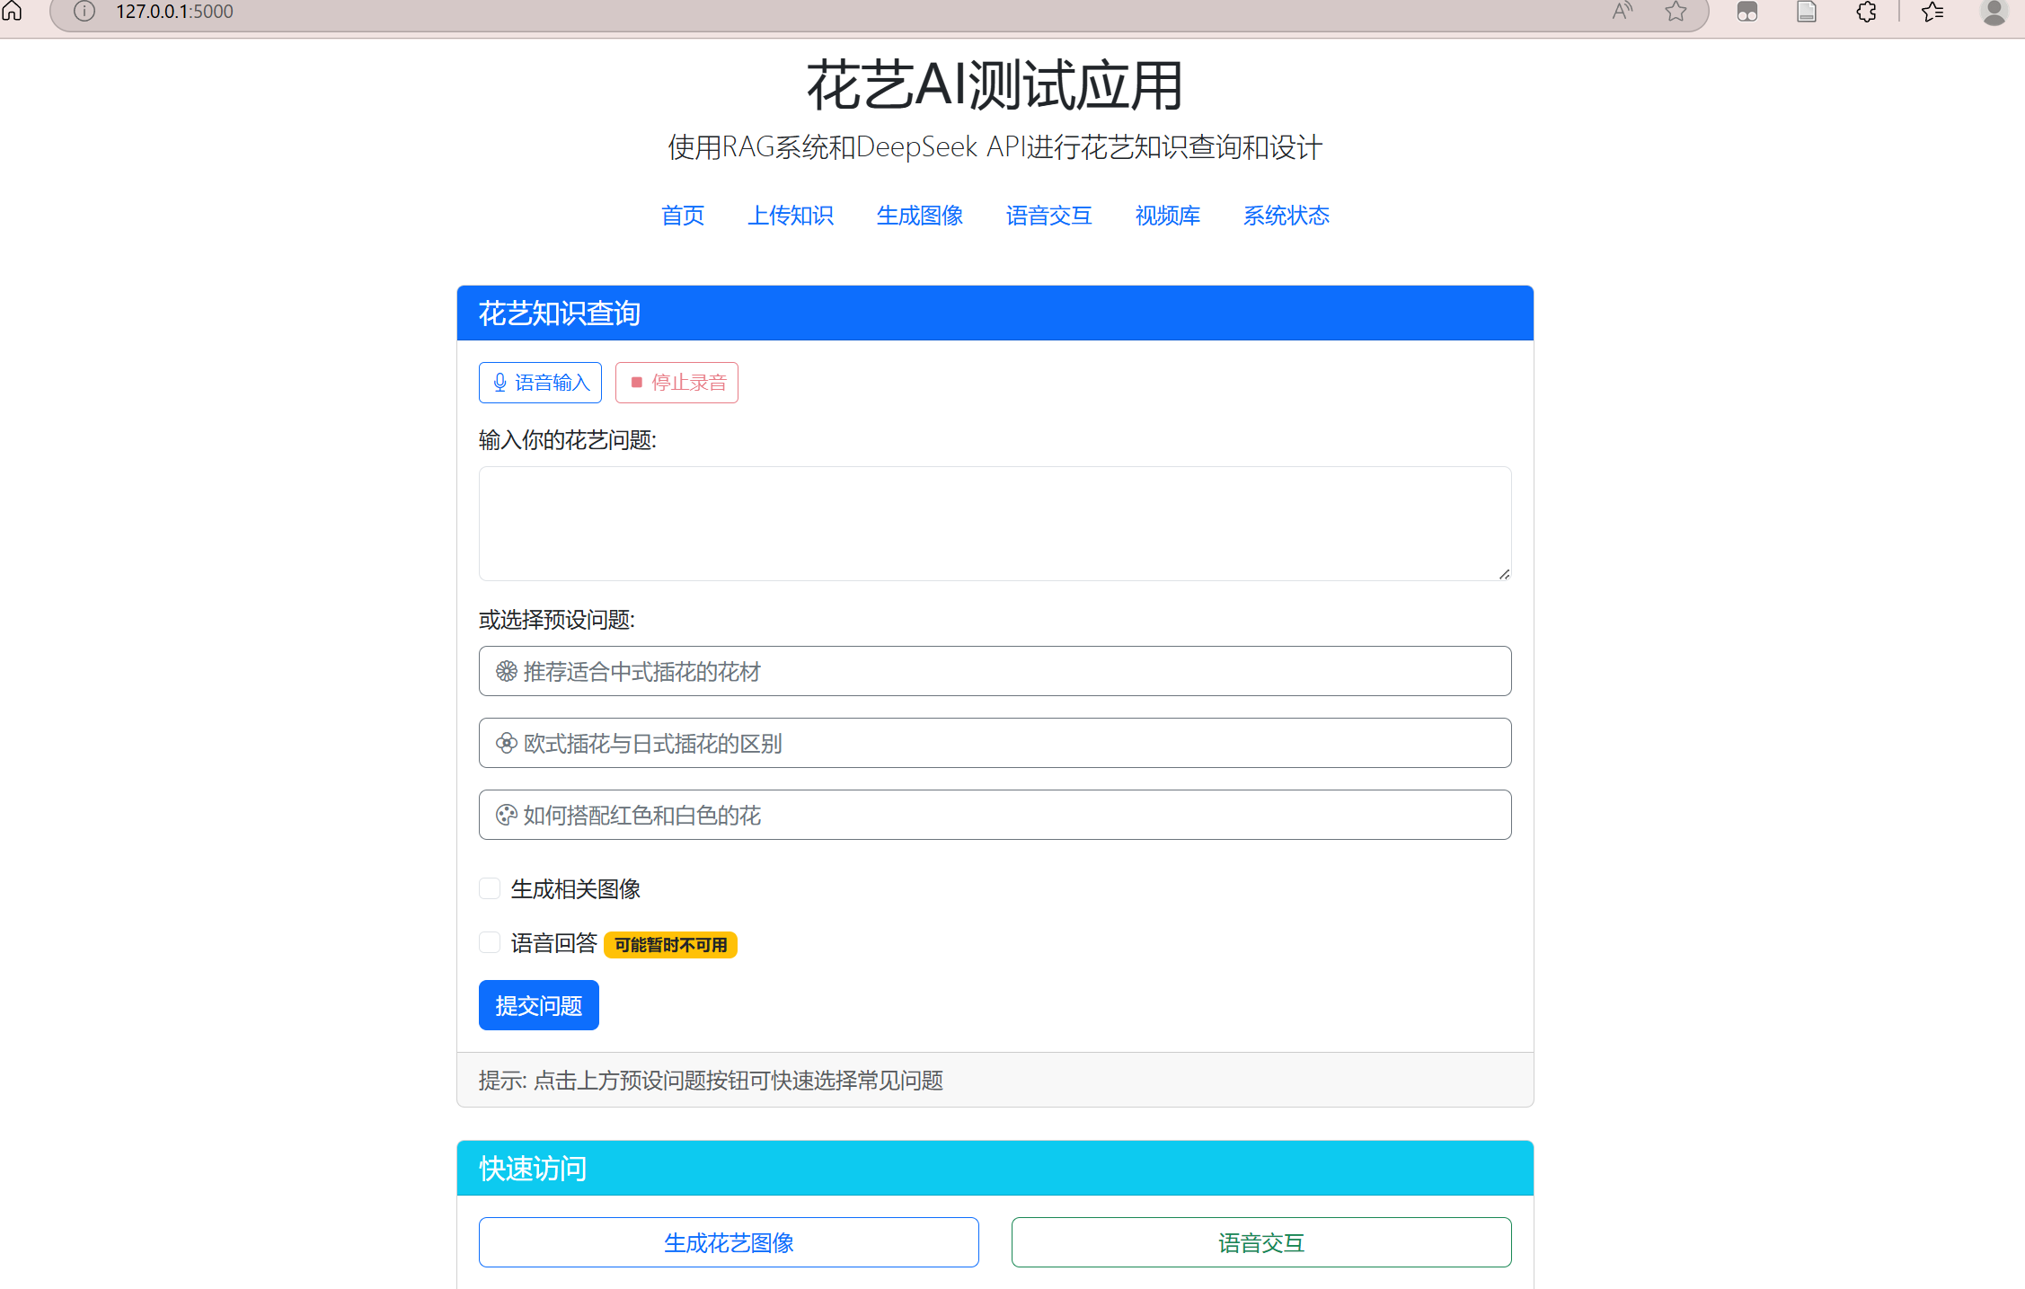Click the site information icon in address bar

click(84, 12)
